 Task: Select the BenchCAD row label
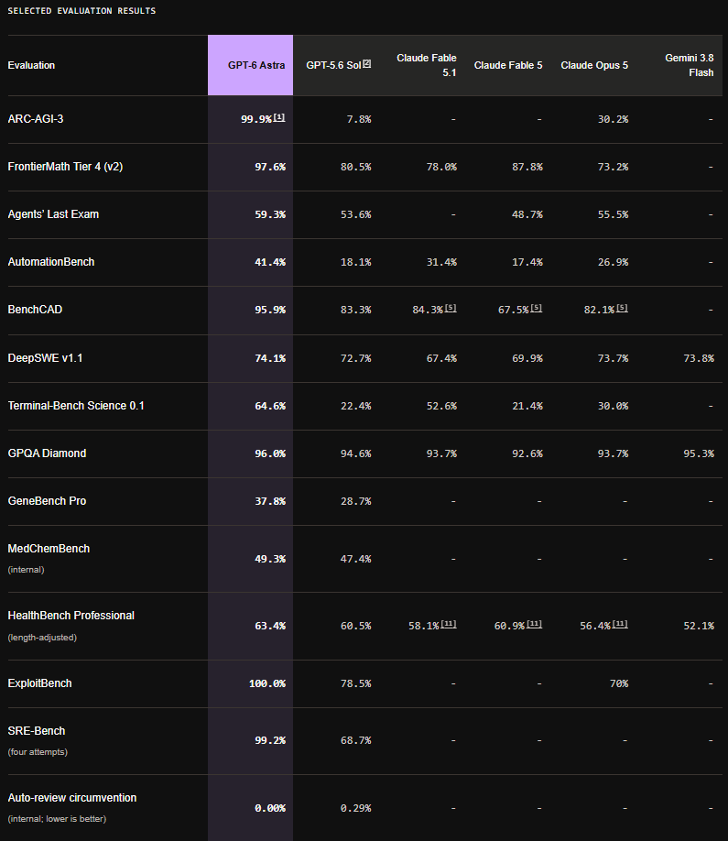[x=35, y=310]
